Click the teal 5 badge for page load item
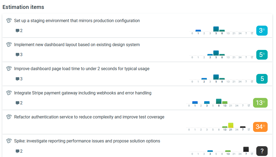Screen dimensions: 276x157 tap(262, 79)
